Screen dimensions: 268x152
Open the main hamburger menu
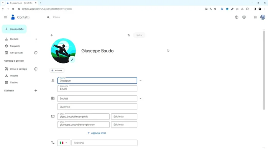tap(5, 17)
